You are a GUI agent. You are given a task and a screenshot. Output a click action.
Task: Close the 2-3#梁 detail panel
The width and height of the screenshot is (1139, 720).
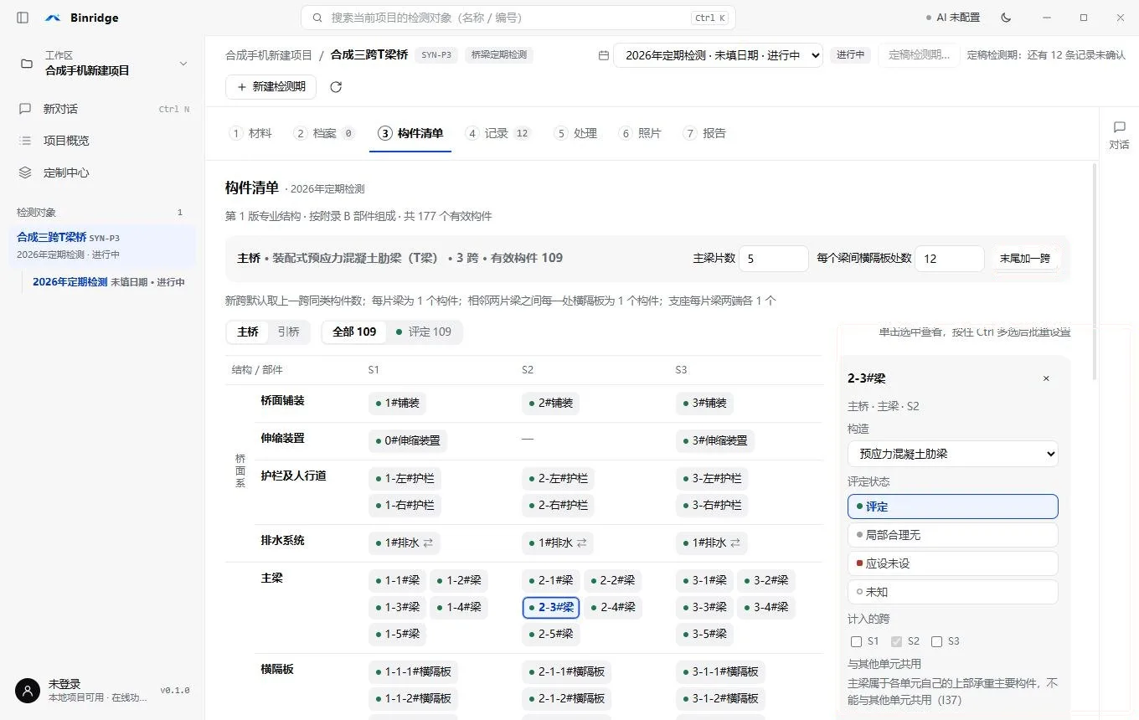1046,378
